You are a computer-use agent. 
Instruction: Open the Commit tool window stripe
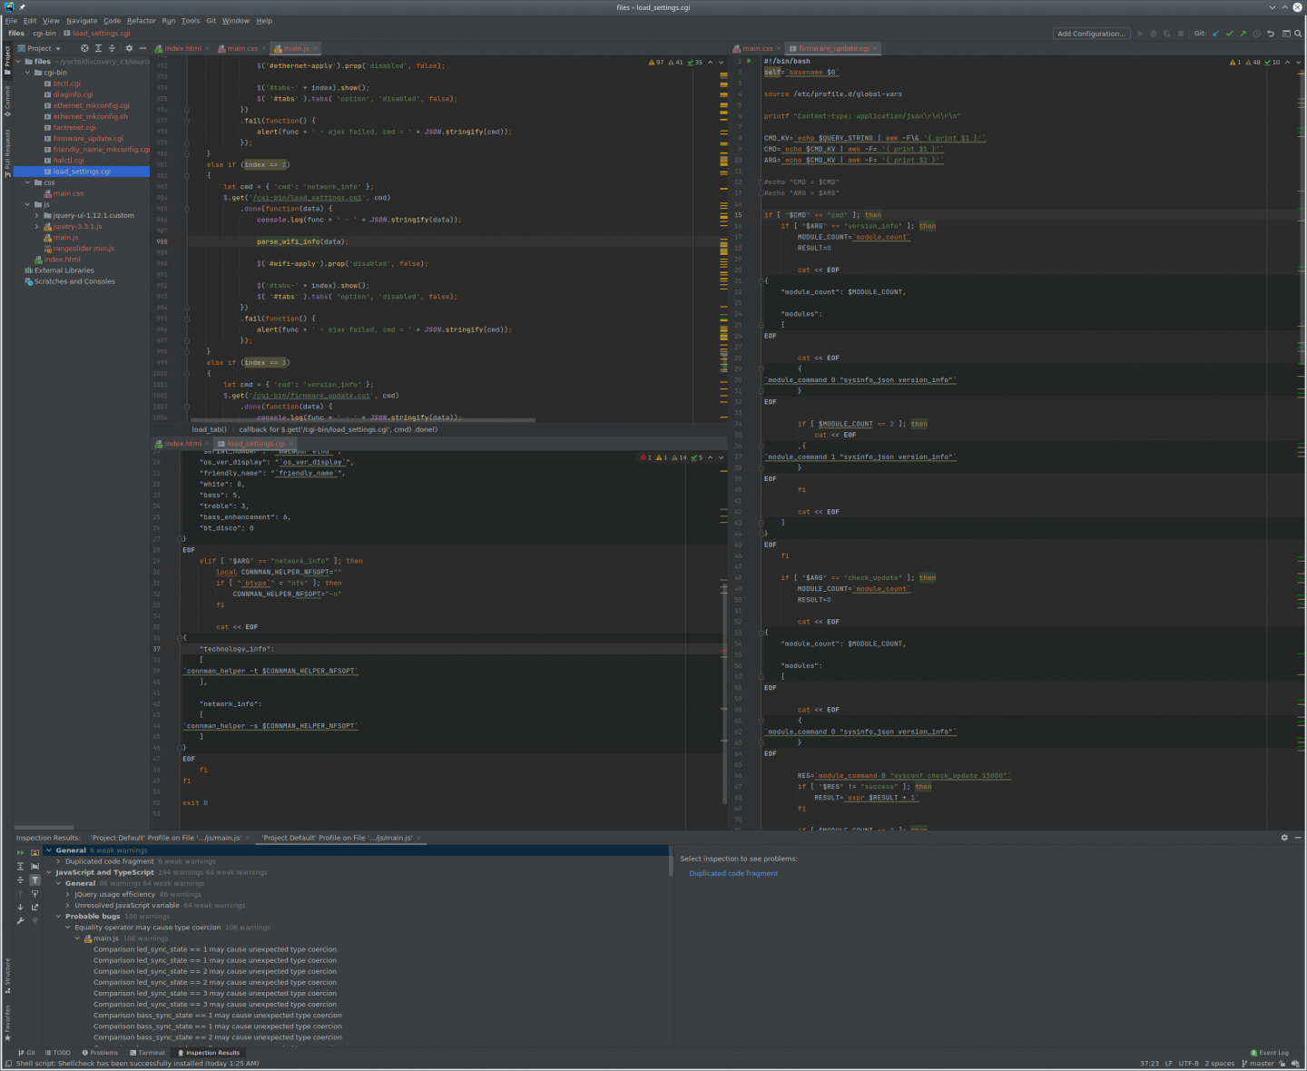(7, 101)
